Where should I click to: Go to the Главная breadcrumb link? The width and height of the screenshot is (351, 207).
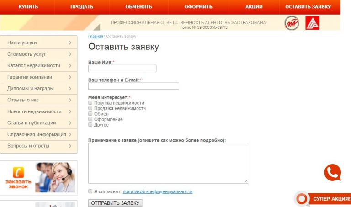coord(96,36)
